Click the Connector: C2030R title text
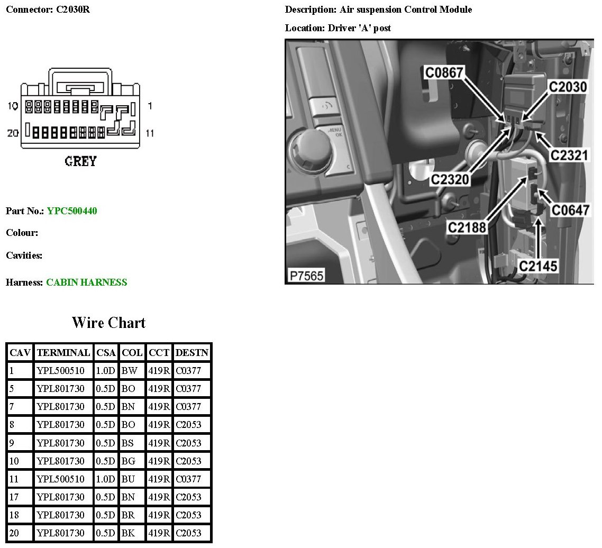This screenshot has height=548, width=602. tap(48, 10)
